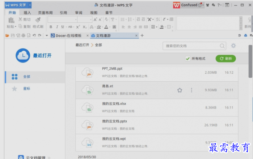Click the open folder icon in quick toolbar
This screenshot has height=159, width=253.
click(7, 35)
